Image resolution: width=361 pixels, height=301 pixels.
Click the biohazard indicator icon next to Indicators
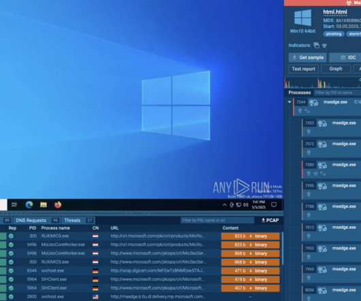point(324,46)
